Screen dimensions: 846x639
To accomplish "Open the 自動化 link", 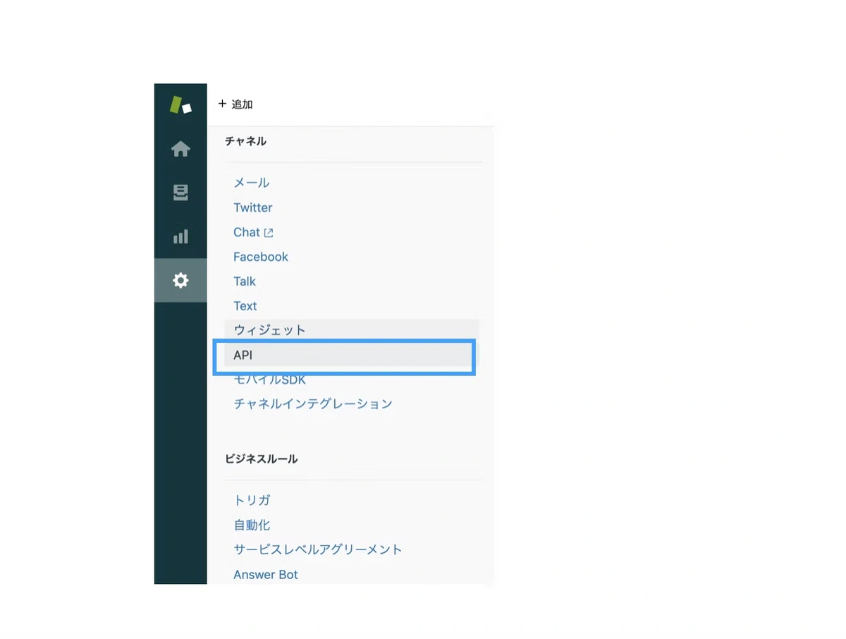I will pyautogui.click(x=252, y=525).
